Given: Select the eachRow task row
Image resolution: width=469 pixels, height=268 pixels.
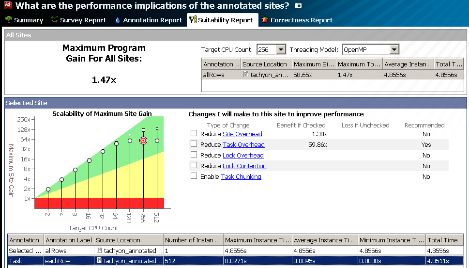Looking at the screenshot, I should [236, 261].
